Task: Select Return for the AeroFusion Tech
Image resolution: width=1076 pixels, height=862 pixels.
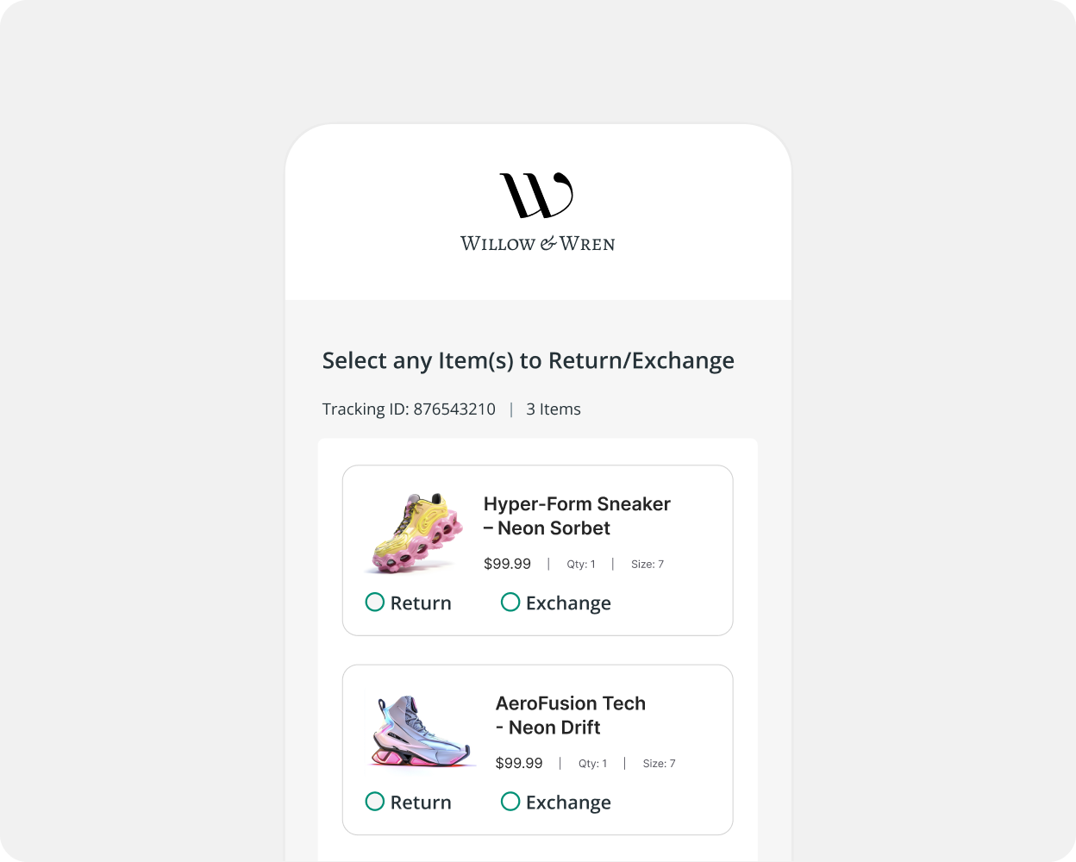Action: point(375,802)
